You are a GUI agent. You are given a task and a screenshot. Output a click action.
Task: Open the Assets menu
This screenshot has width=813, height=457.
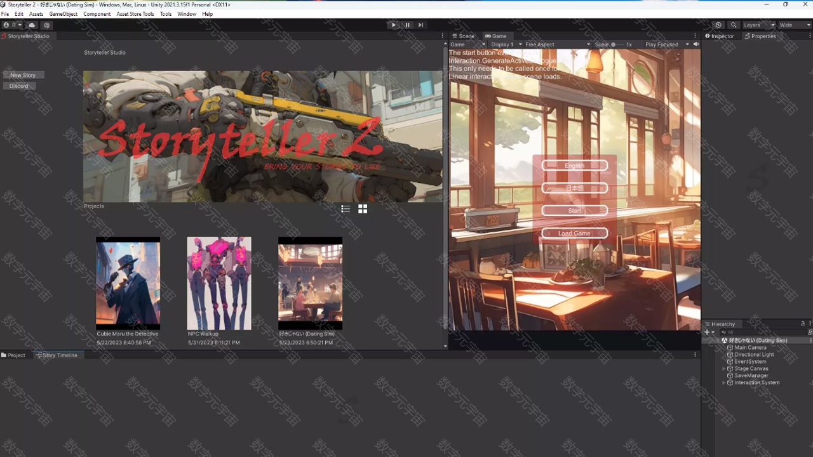coord(36,14)
